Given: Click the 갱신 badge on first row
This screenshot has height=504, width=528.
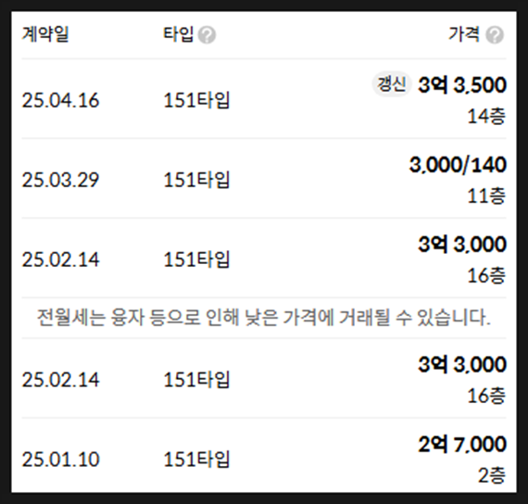Looking at the screenshot, I should click(391, 84).
